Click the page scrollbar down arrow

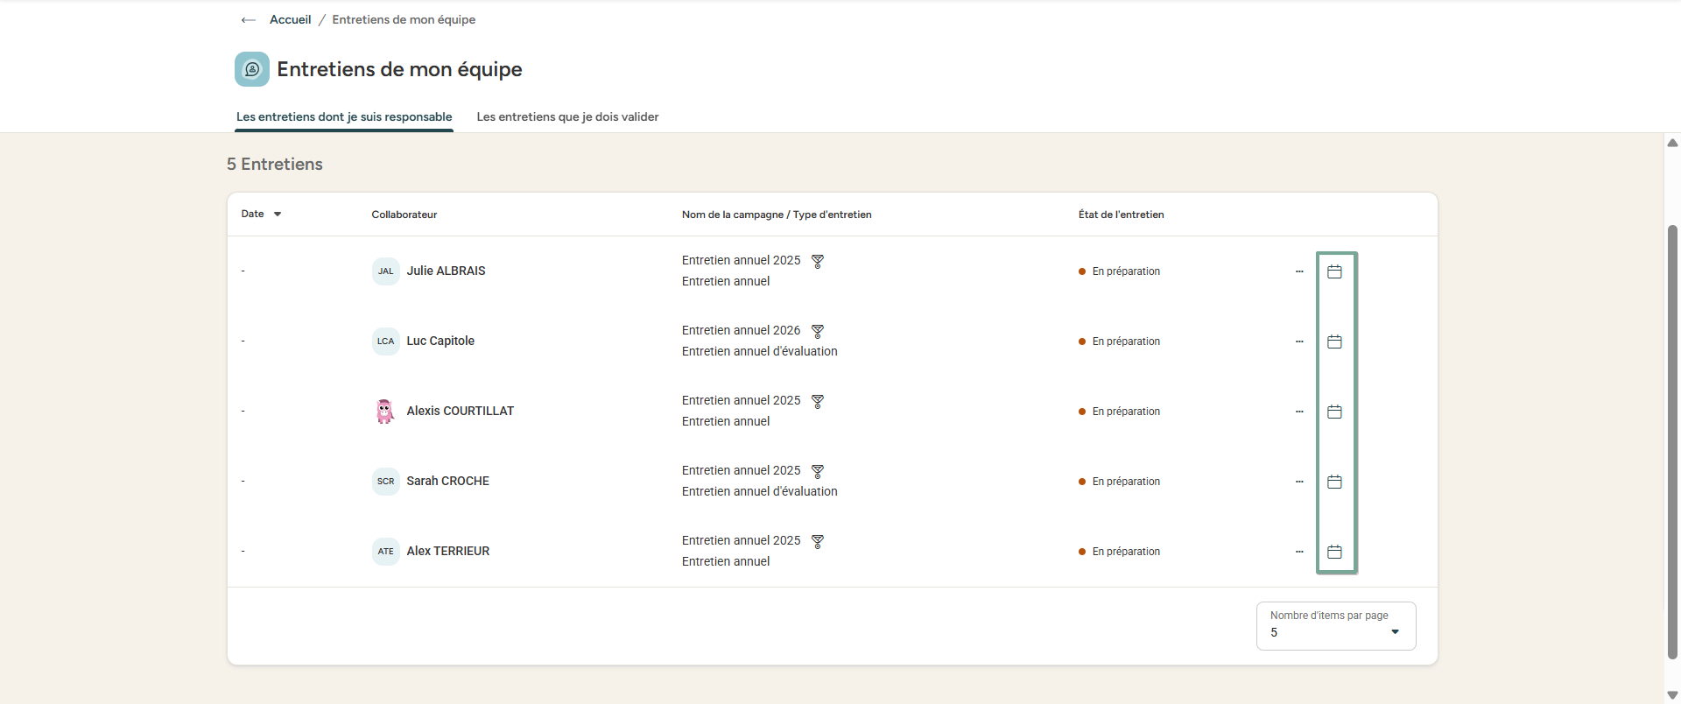point(1672,695)
